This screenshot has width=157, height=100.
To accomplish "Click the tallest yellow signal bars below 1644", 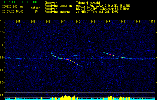I will click(67, 97).
